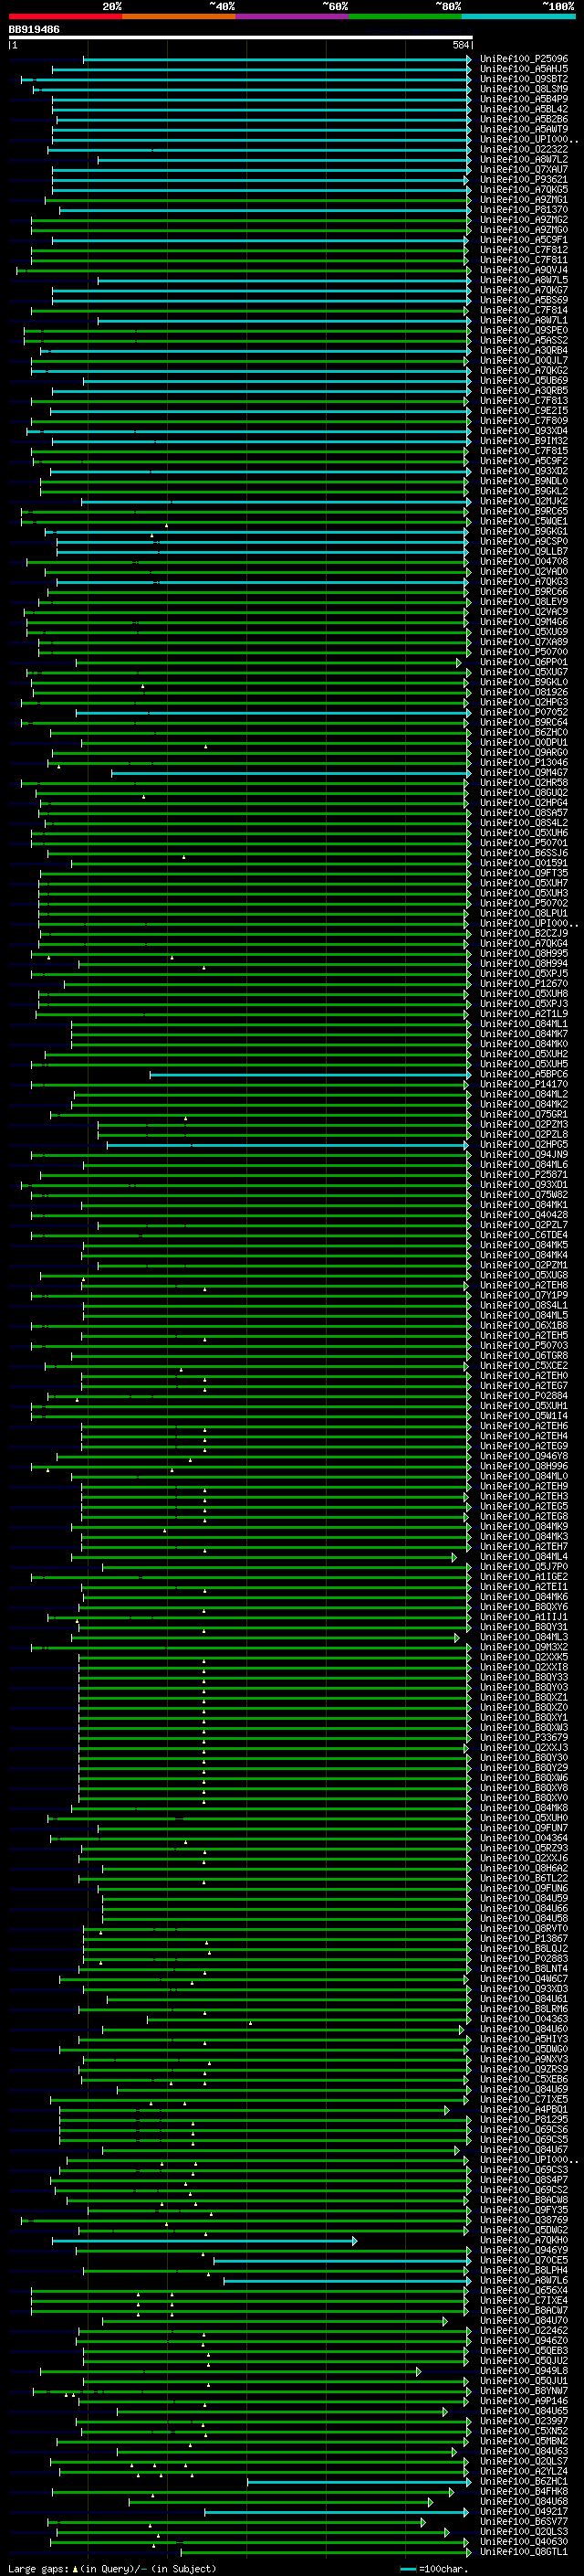Select hit UniRef100_O22322
584x2576 pixels.
coord(523,149)
